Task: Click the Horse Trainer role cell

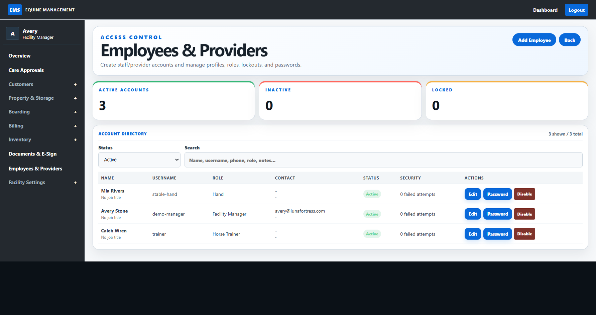Action: click(226, 234)
